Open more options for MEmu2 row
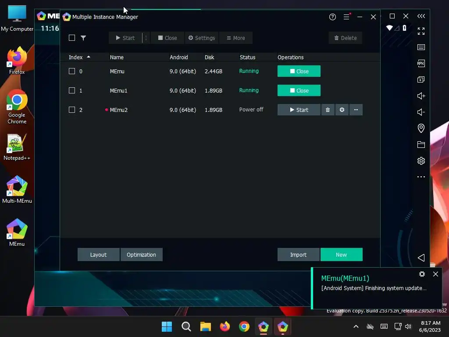 [x=356, y=110]
